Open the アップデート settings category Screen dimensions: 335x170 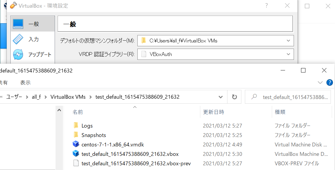33,55
